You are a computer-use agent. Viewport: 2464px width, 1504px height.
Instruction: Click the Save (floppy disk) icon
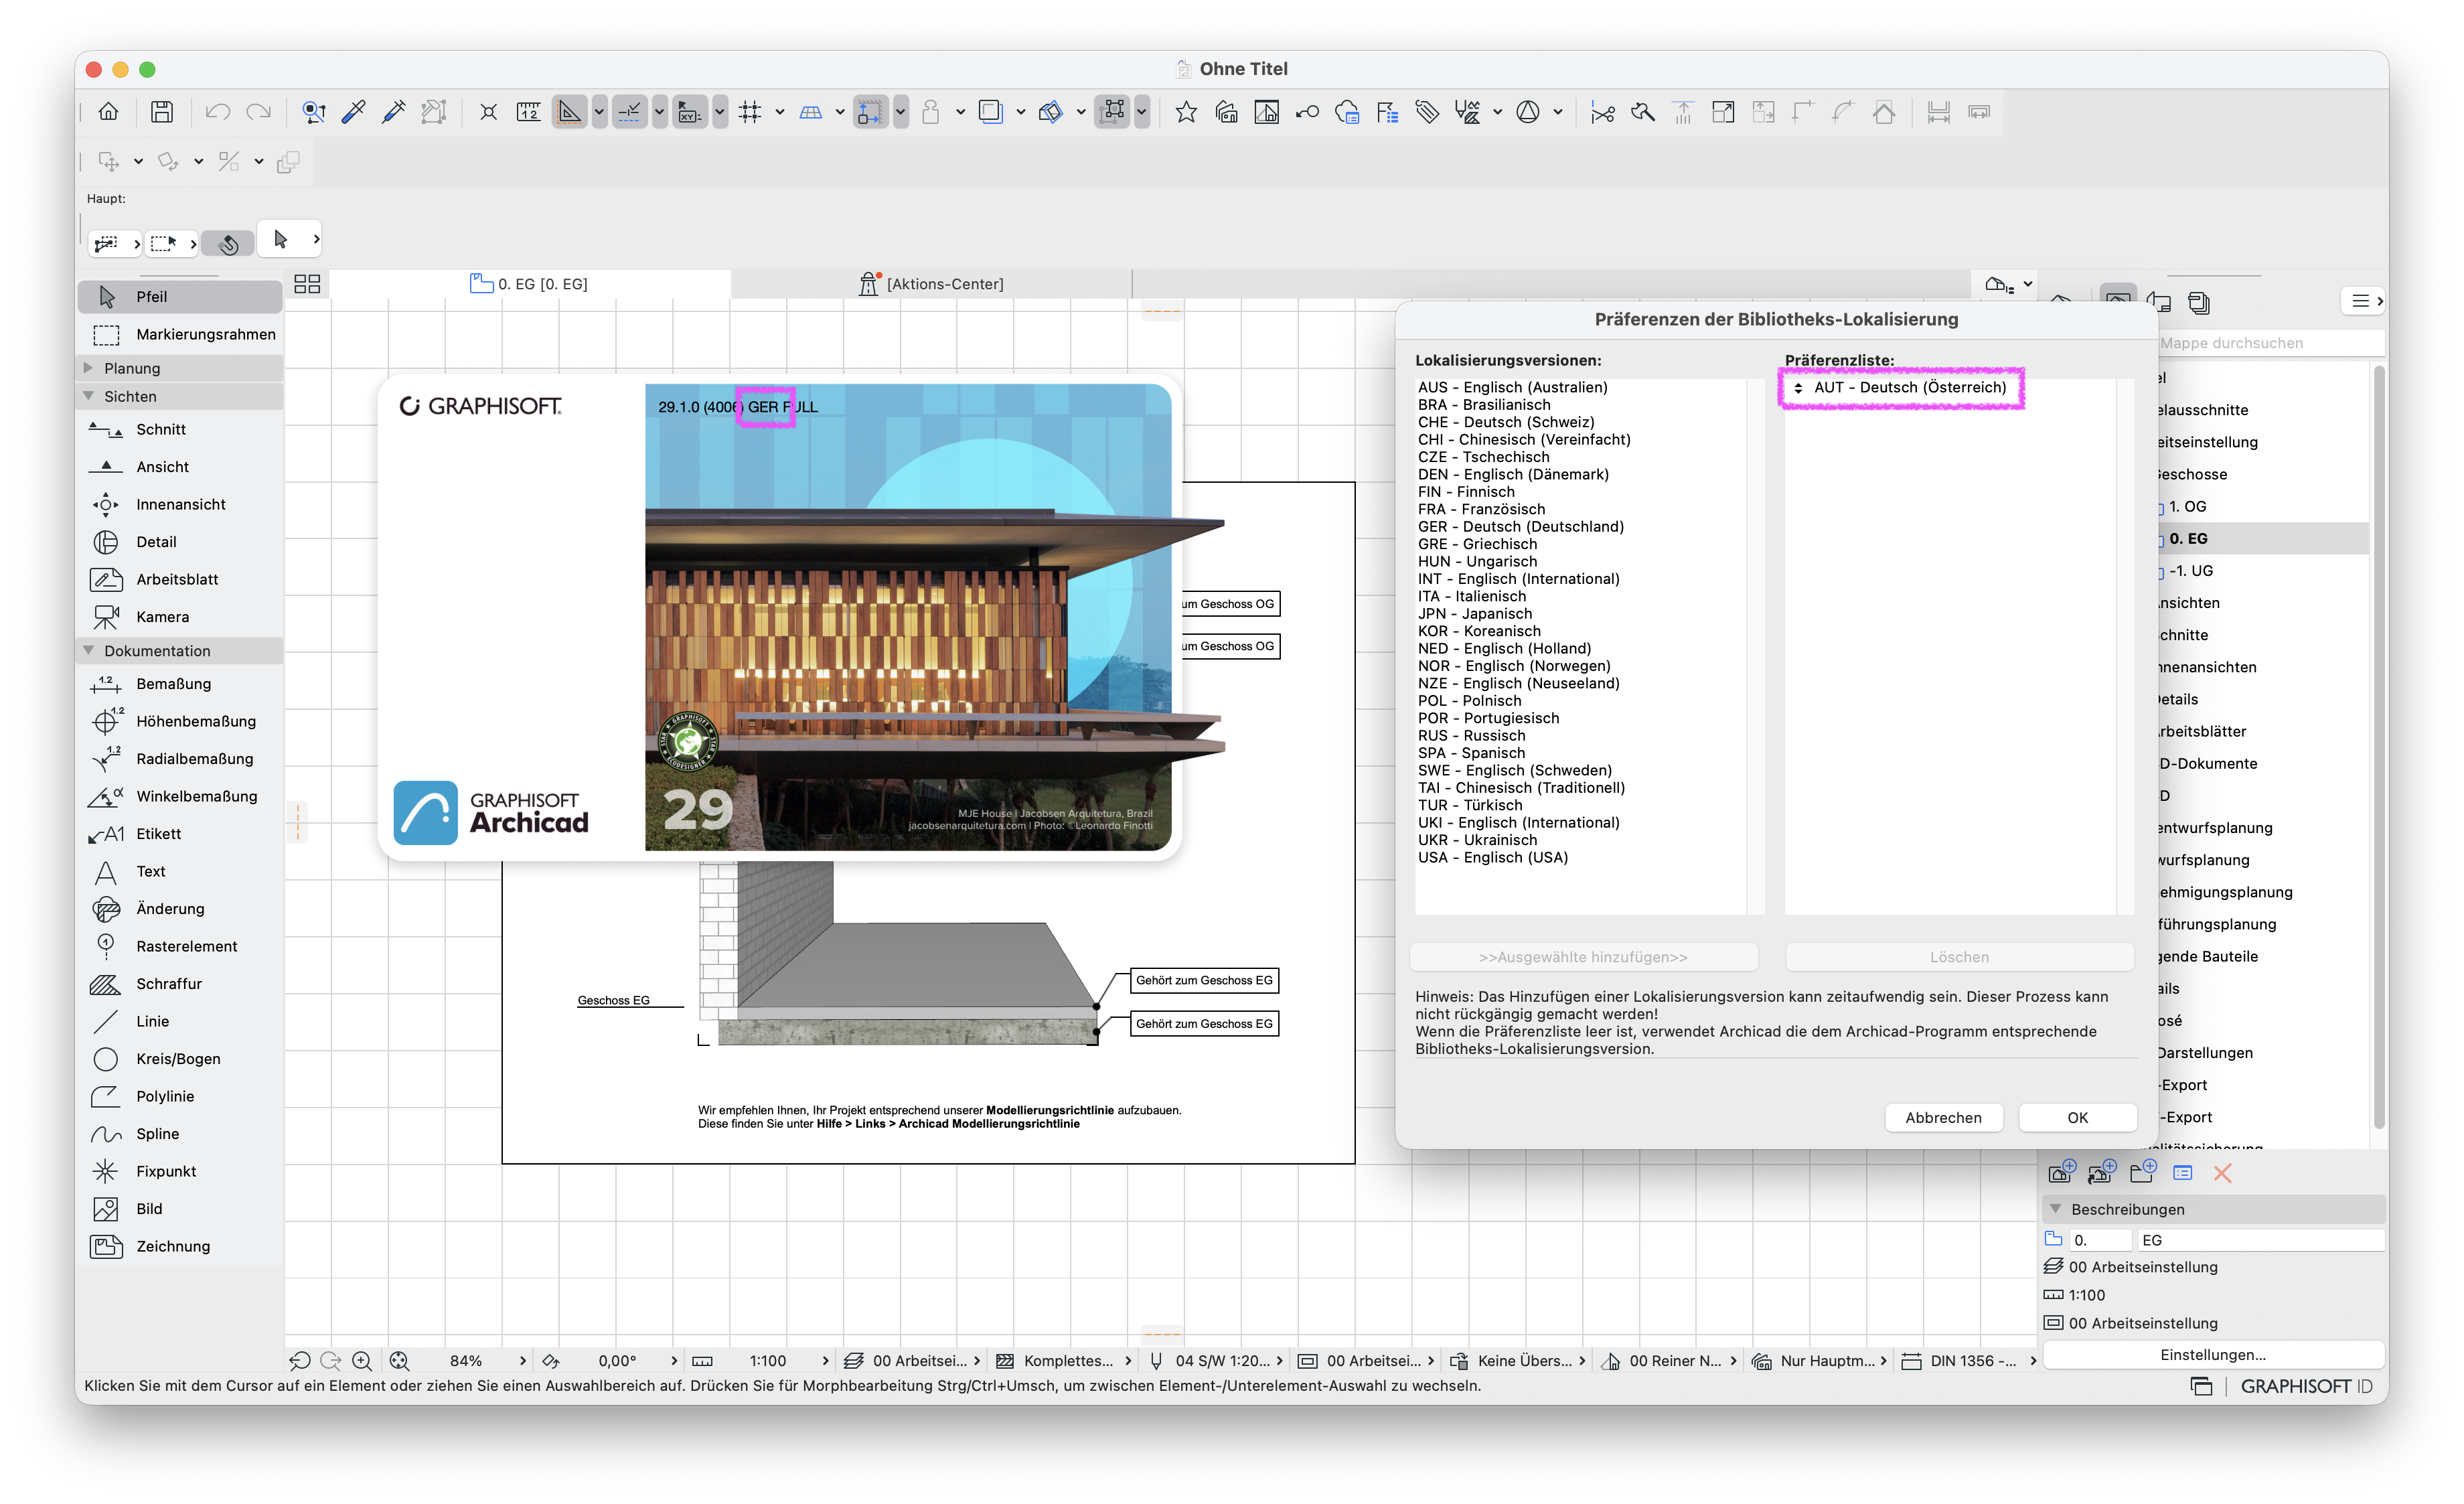[162, 112]
